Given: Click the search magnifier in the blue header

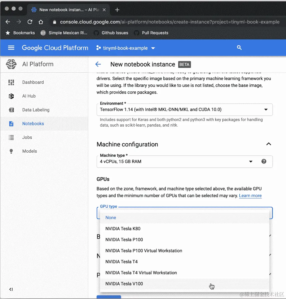Looking at the screenshot, I should pyautogui.click(x=239, y=48).
